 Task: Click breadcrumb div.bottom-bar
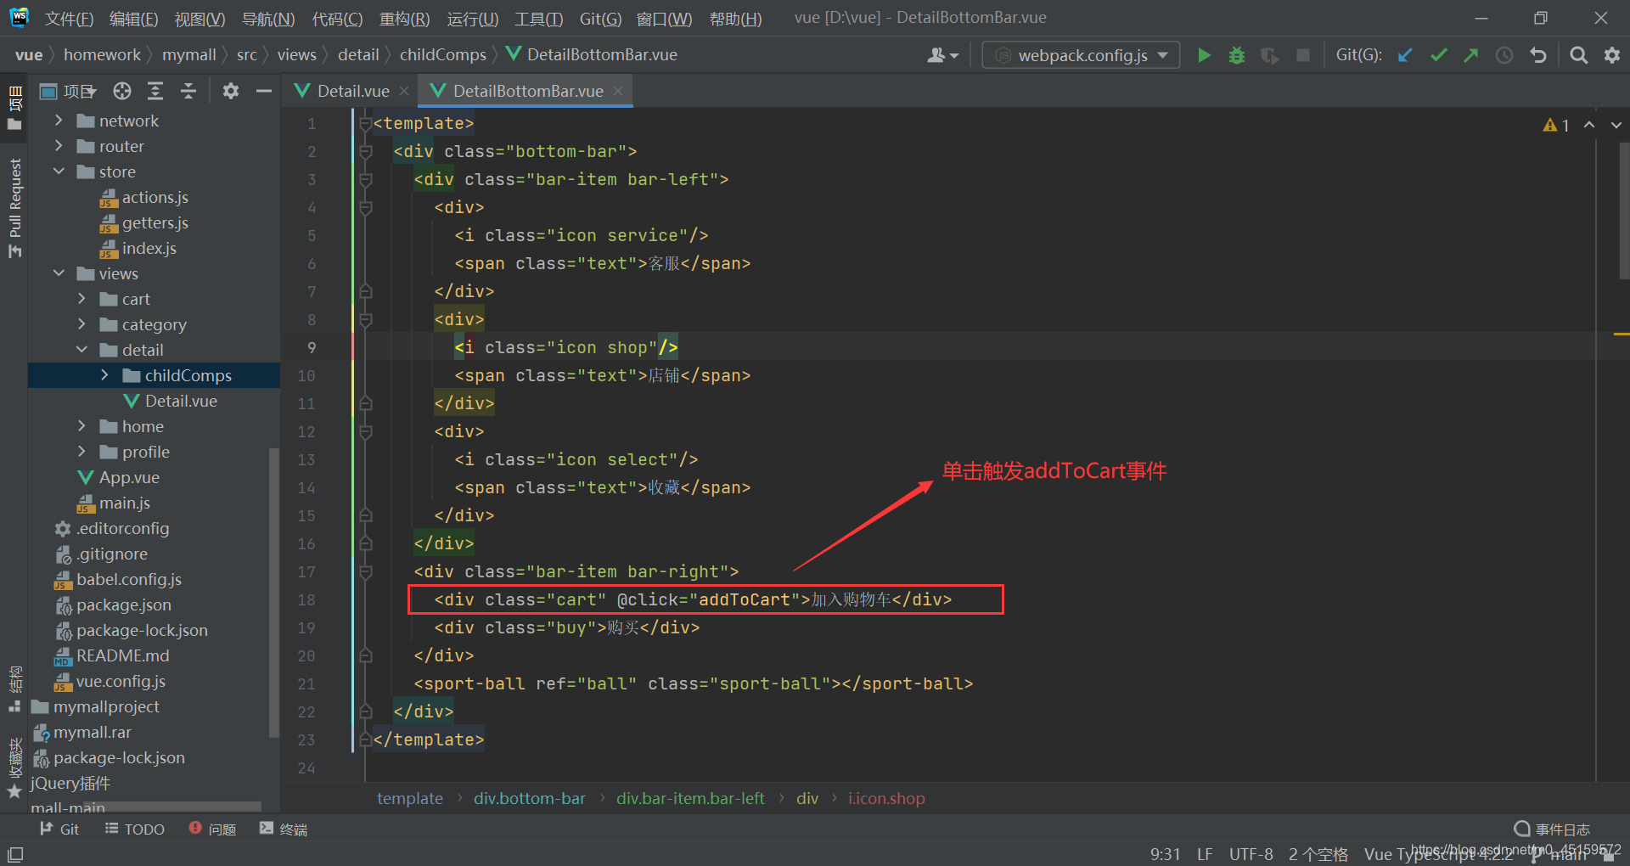tap(530, 798)
